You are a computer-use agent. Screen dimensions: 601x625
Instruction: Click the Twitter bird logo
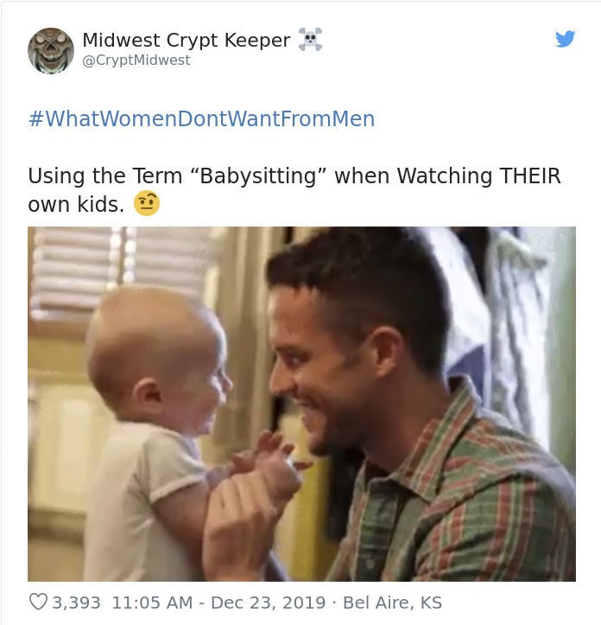[565, 39]
